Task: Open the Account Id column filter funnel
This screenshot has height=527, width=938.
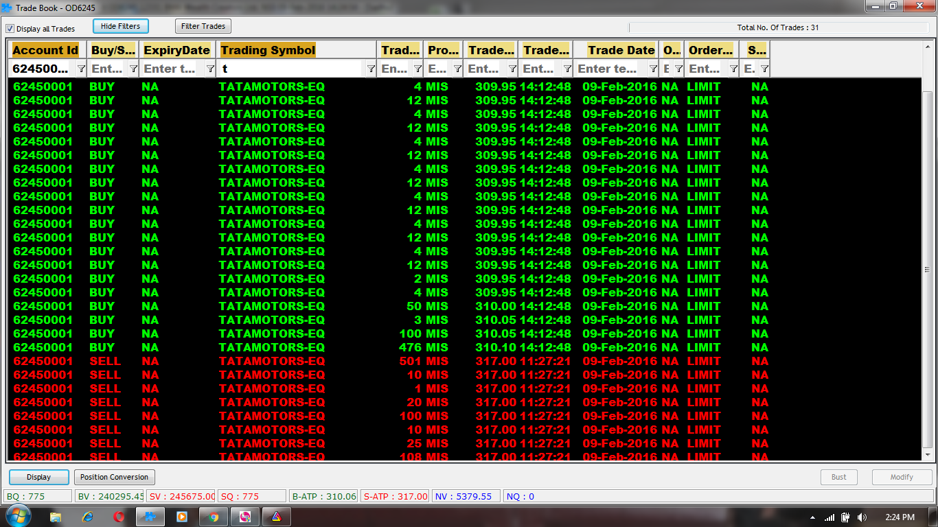Action: coord(81,69)
